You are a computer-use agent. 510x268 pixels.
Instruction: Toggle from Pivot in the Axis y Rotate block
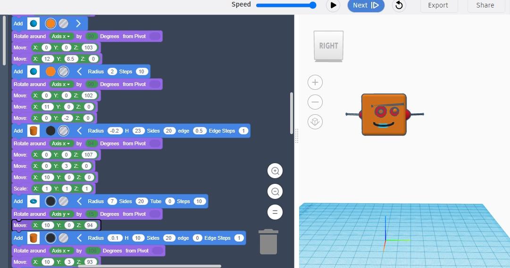click(155, 214)
